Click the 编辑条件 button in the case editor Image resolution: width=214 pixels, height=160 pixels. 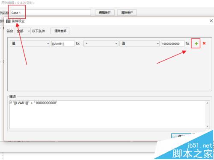pos(105,12)
